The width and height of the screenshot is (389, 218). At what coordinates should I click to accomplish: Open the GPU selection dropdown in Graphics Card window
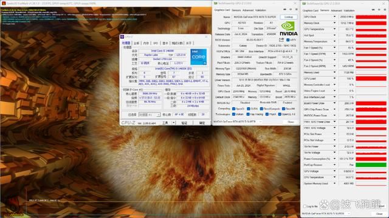tap(238, 122)
